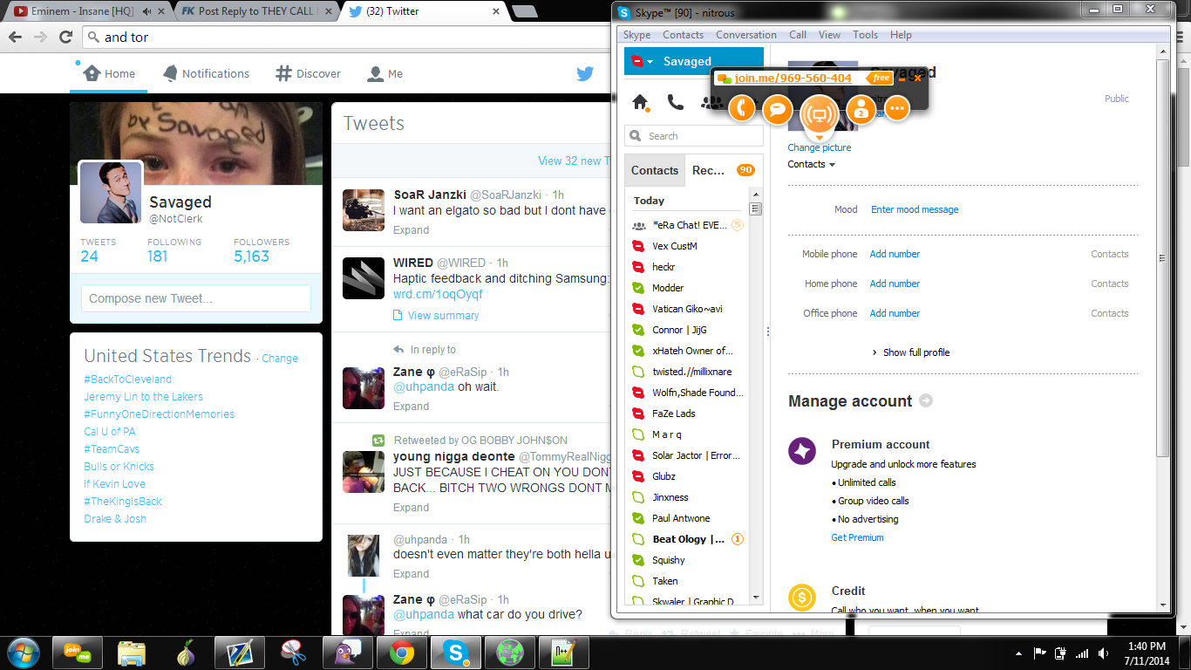Viewport: 1191px width, 670px height.
Task: Click the Skype Credit coin icon
Action: 802,598
